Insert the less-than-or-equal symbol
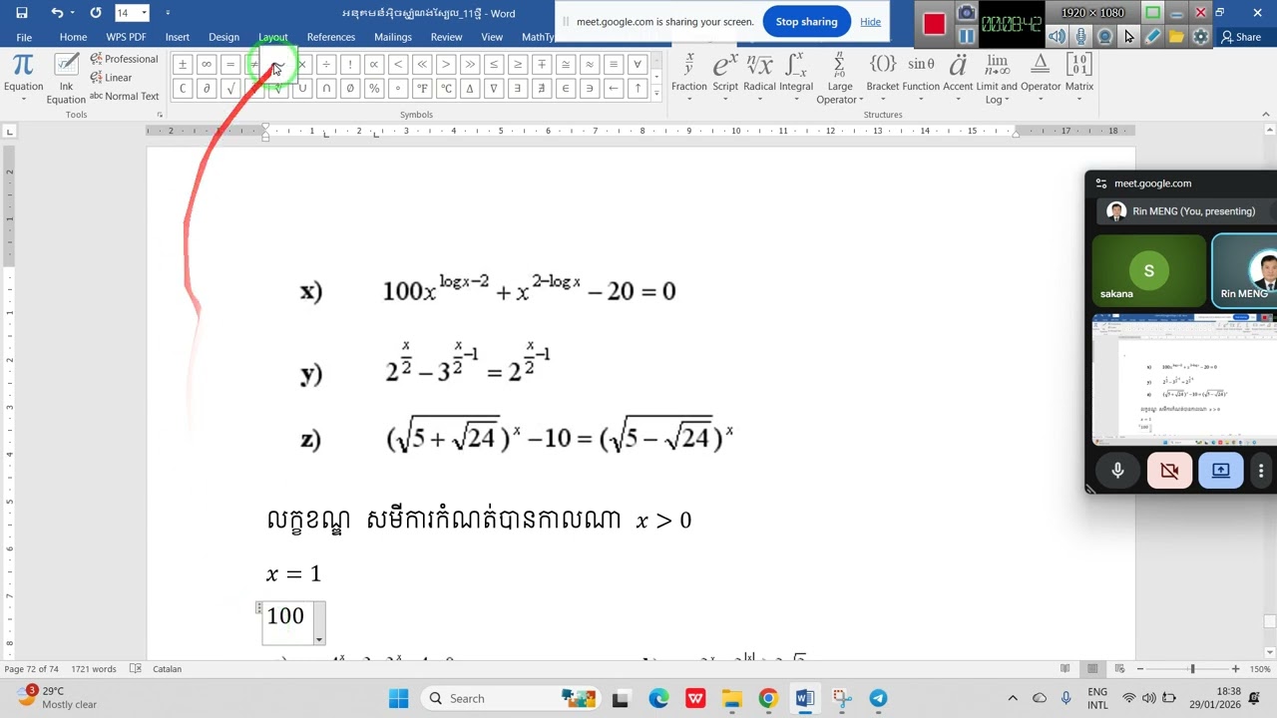 [x=494, y=64]
